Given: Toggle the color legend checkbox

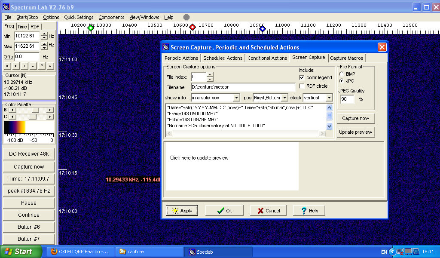Looking at the screenshot, I should pos(302,77).
